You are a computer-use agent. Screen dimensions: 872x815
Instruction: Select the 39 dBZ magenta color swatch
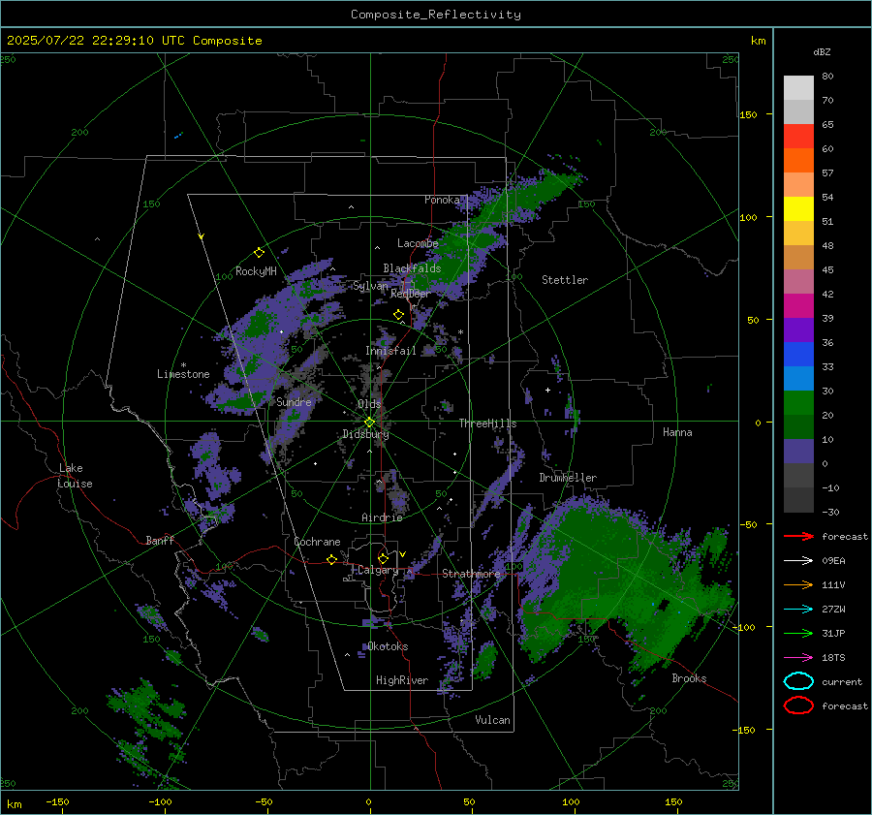[x=798, y=305]
